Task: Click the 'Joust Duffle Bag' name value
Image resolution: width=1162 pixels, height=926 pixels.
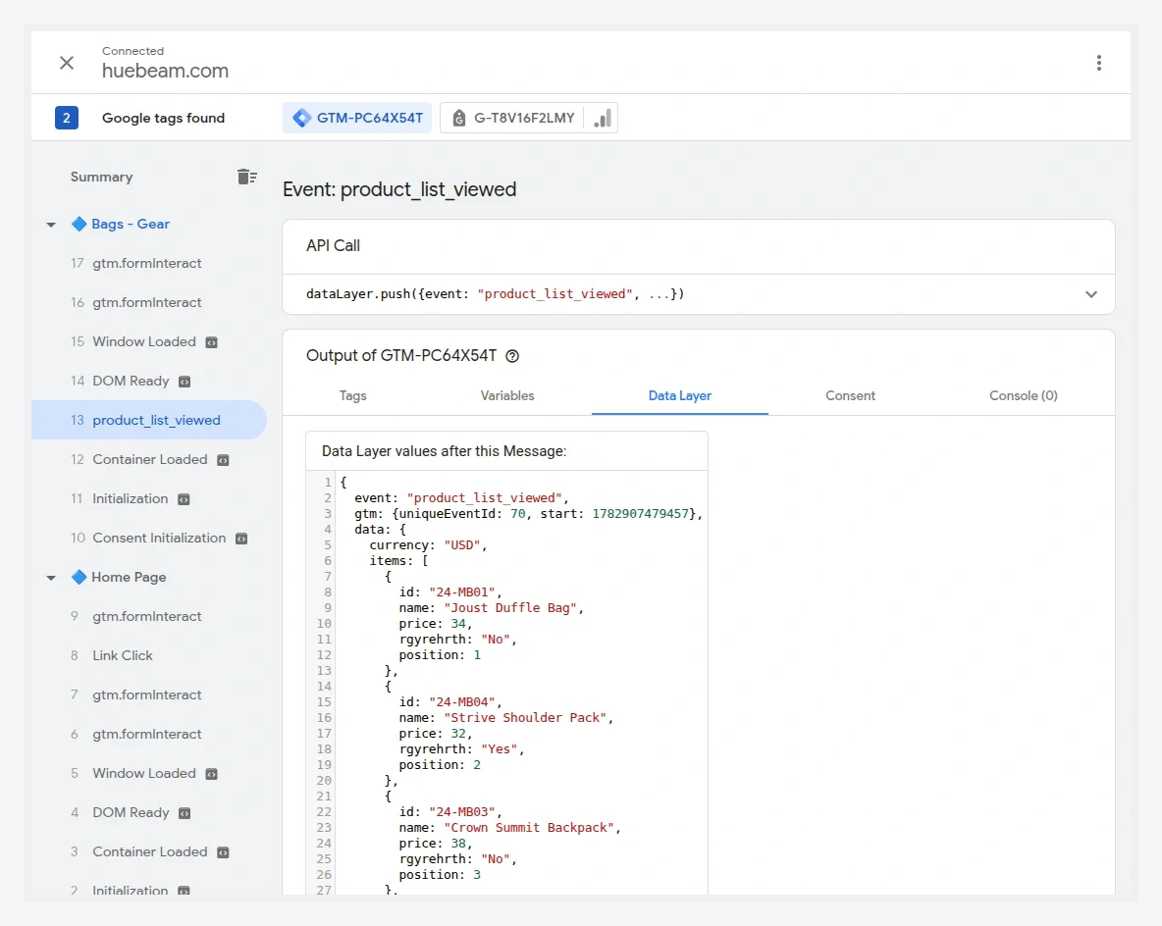Action: tap(510, 607)
